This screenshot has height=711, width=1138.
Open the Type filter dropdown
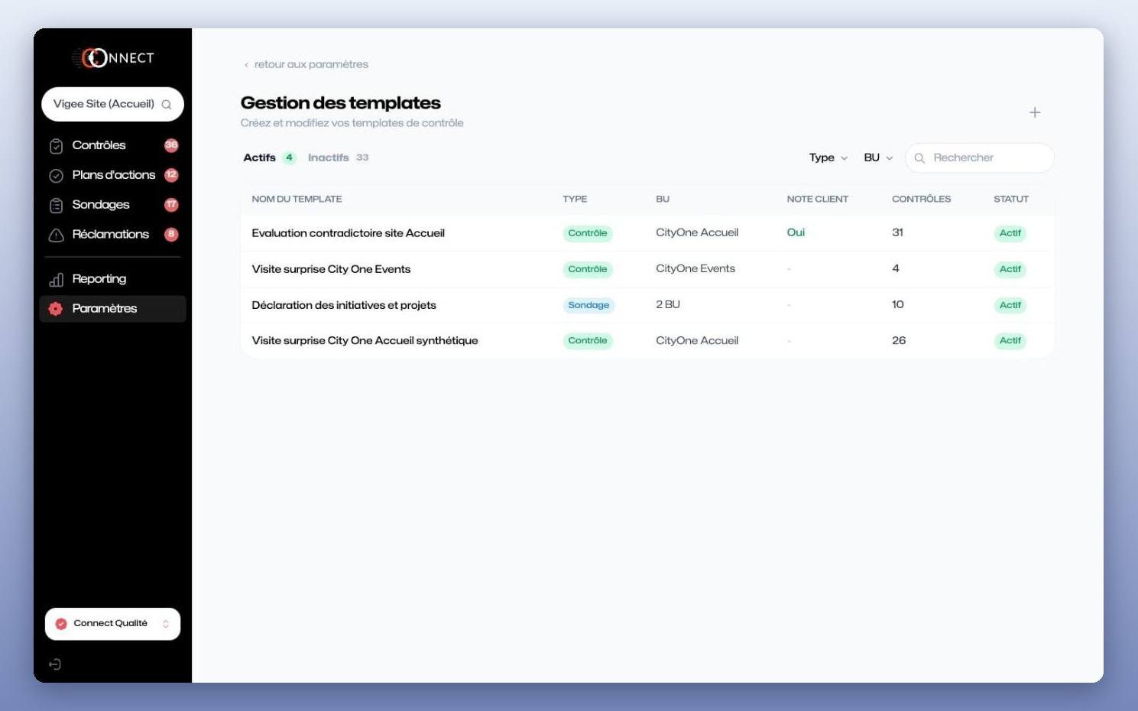(828, 157)
